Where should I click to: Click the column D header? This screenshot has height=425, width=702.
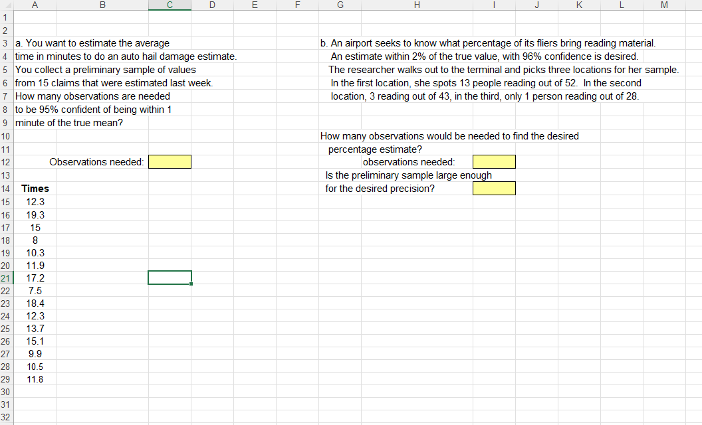click(212, 5)
